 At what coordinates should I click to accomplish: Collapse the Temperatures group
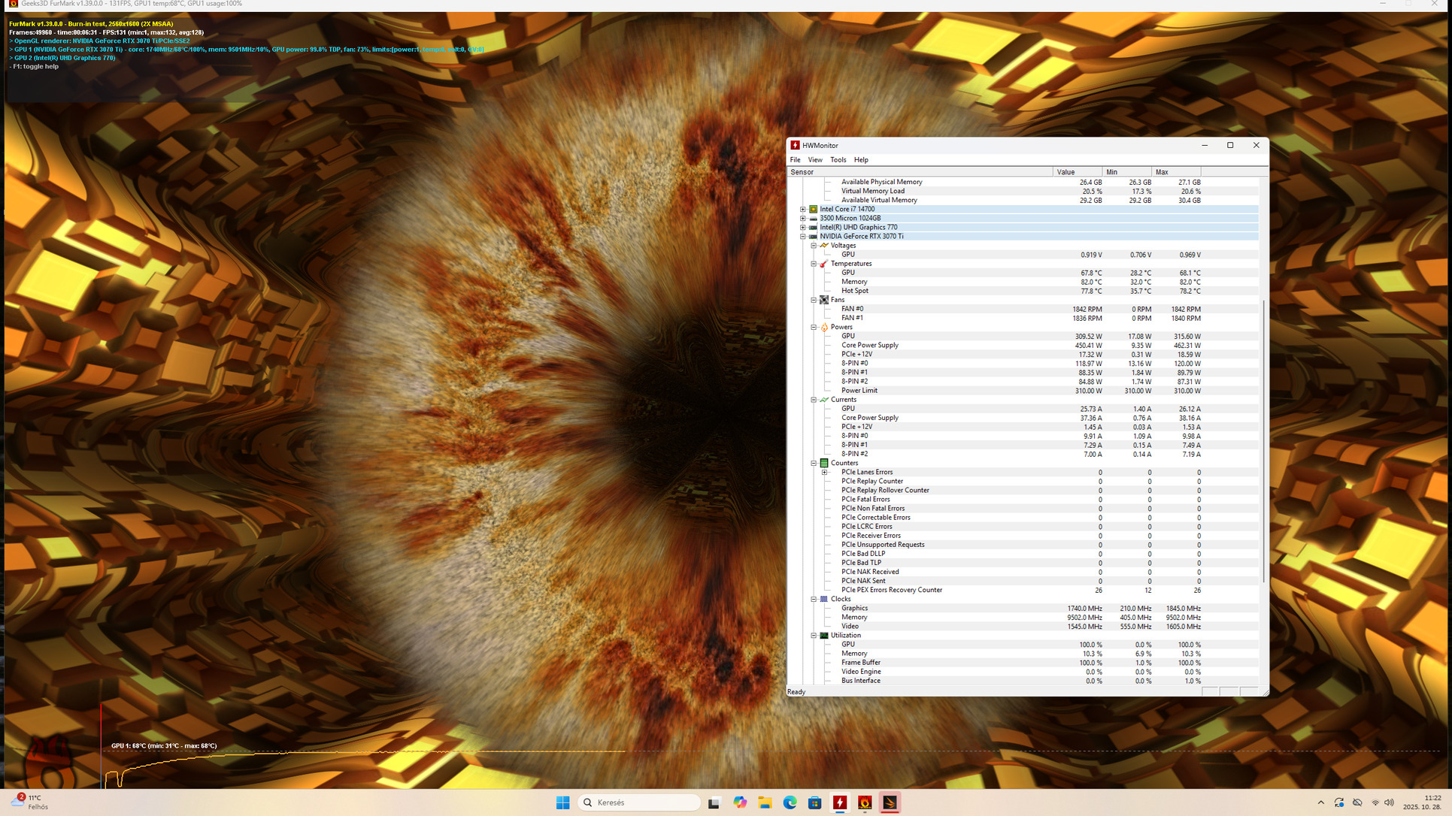814,264
